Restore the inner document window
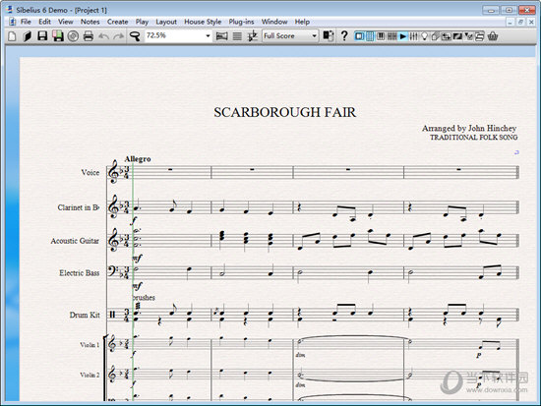The image size is (541, 406). click(x=520, y=22)
